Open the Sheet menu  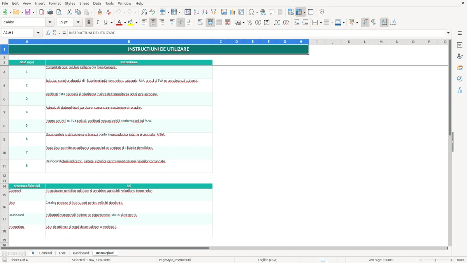point(84,3)
